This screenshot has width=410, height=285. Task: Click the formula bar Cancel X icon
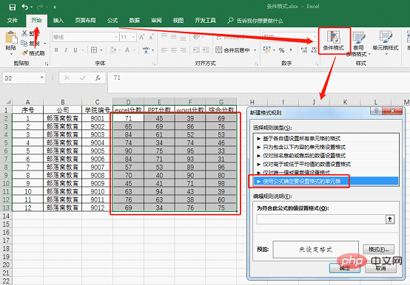click(67, 78)
